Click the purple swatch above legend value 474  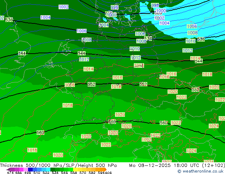tap(12, 169)
